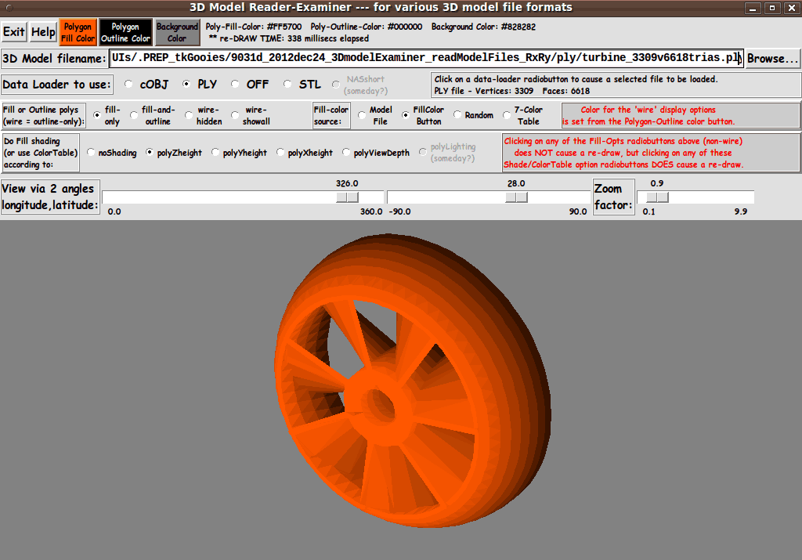Image resolution: width=802 pixels, height=560 pixels.
Task: Click the Exit button
Action: click(x=14, y=32)
